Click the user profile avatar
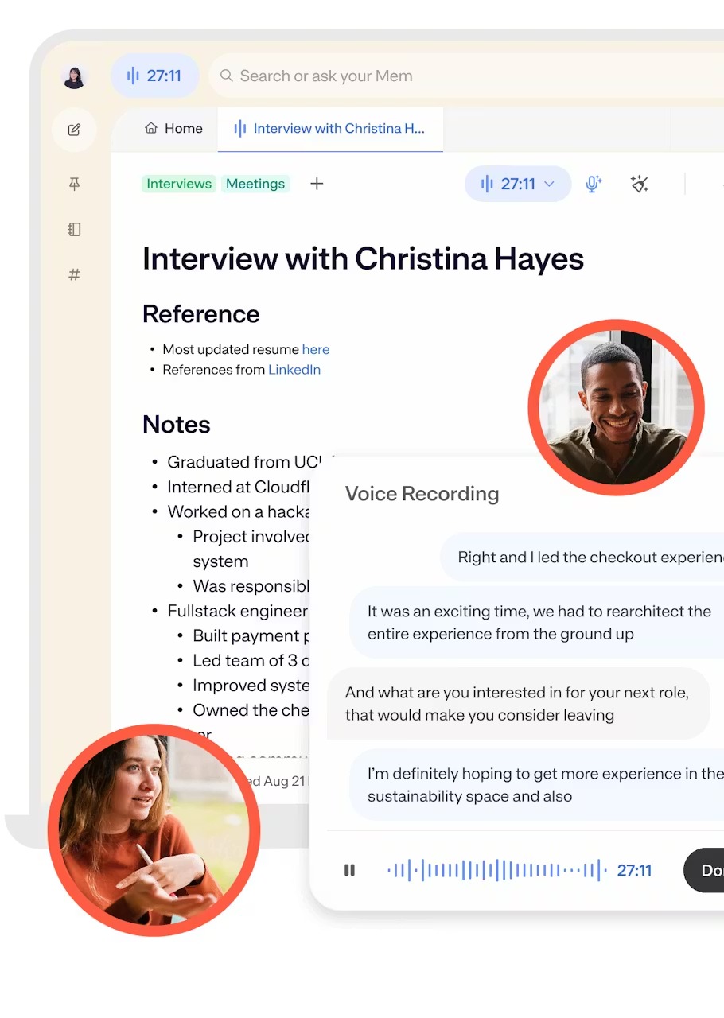Image resolution: width=724 pixels, height=1018 pixels. (74, 76)
